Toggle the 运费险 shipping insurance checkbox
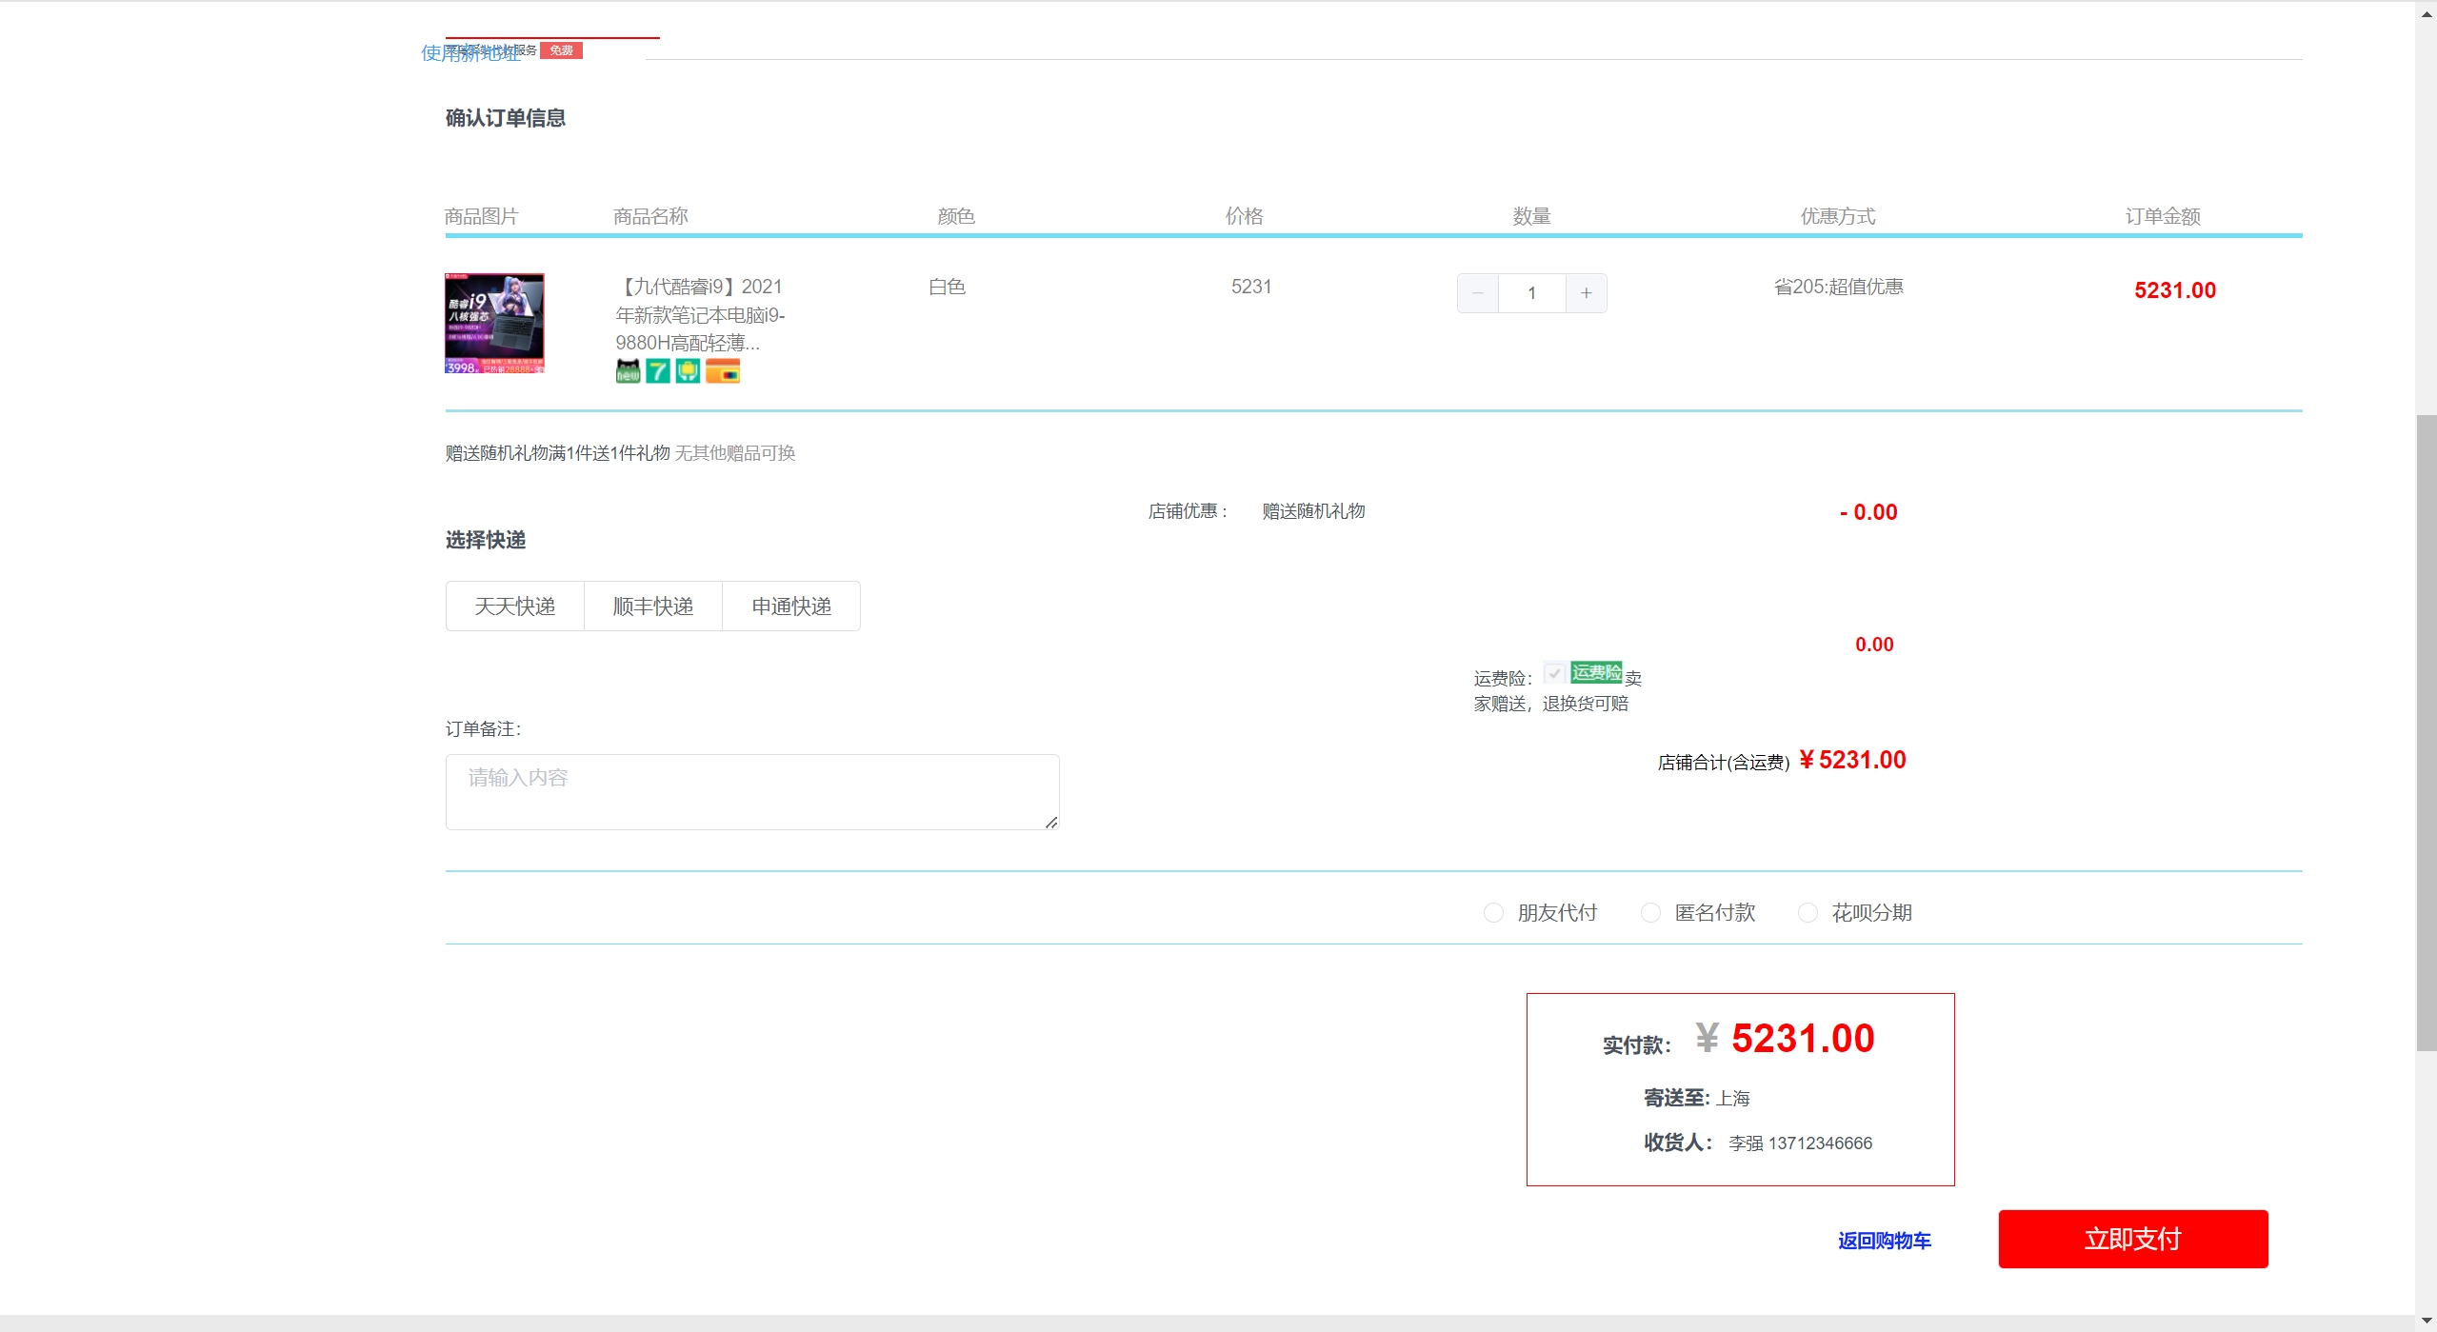Viewport: 2437px width, 1332px height. pyautogui.click(x=1554, y=673)
